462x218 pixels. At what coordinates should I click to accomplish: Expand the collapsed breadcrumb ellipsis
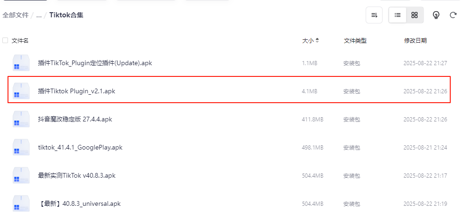click(x=39, y=15)
